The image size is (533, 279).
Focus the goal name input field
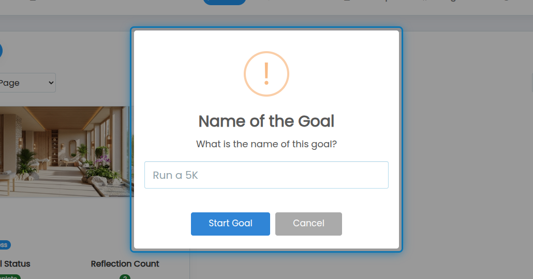(x=266, y=175)
